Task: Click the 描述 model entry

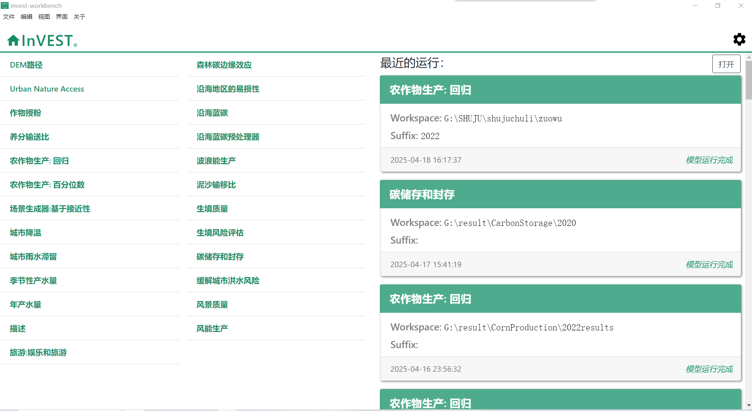Action: (89, 328)
